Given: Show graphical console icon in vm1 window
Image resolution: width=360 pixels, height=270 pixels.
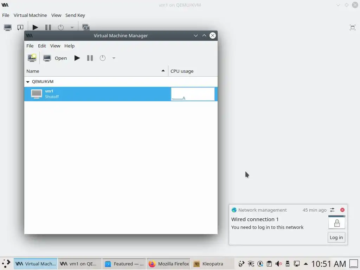Looking at the screenshot, I should coord(8,27).
